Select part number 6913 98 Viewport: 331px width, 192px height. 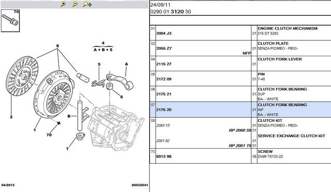164,156
